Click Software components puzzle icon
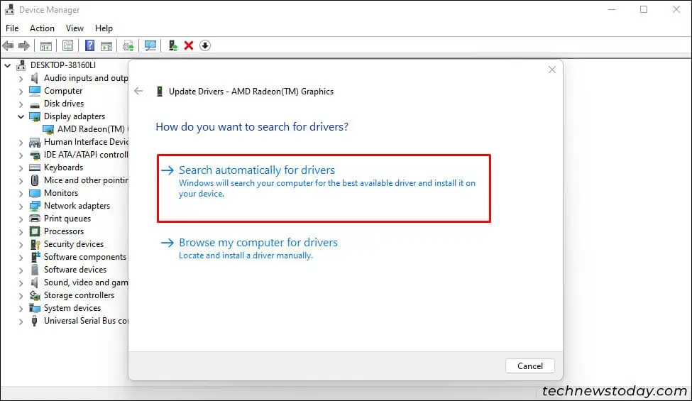The image size is (692, 401). click(35, 257)
